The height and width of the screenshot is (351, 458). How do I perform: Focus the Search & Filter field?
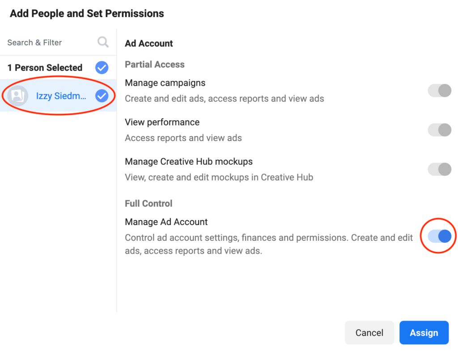click(x=58, y=42)
